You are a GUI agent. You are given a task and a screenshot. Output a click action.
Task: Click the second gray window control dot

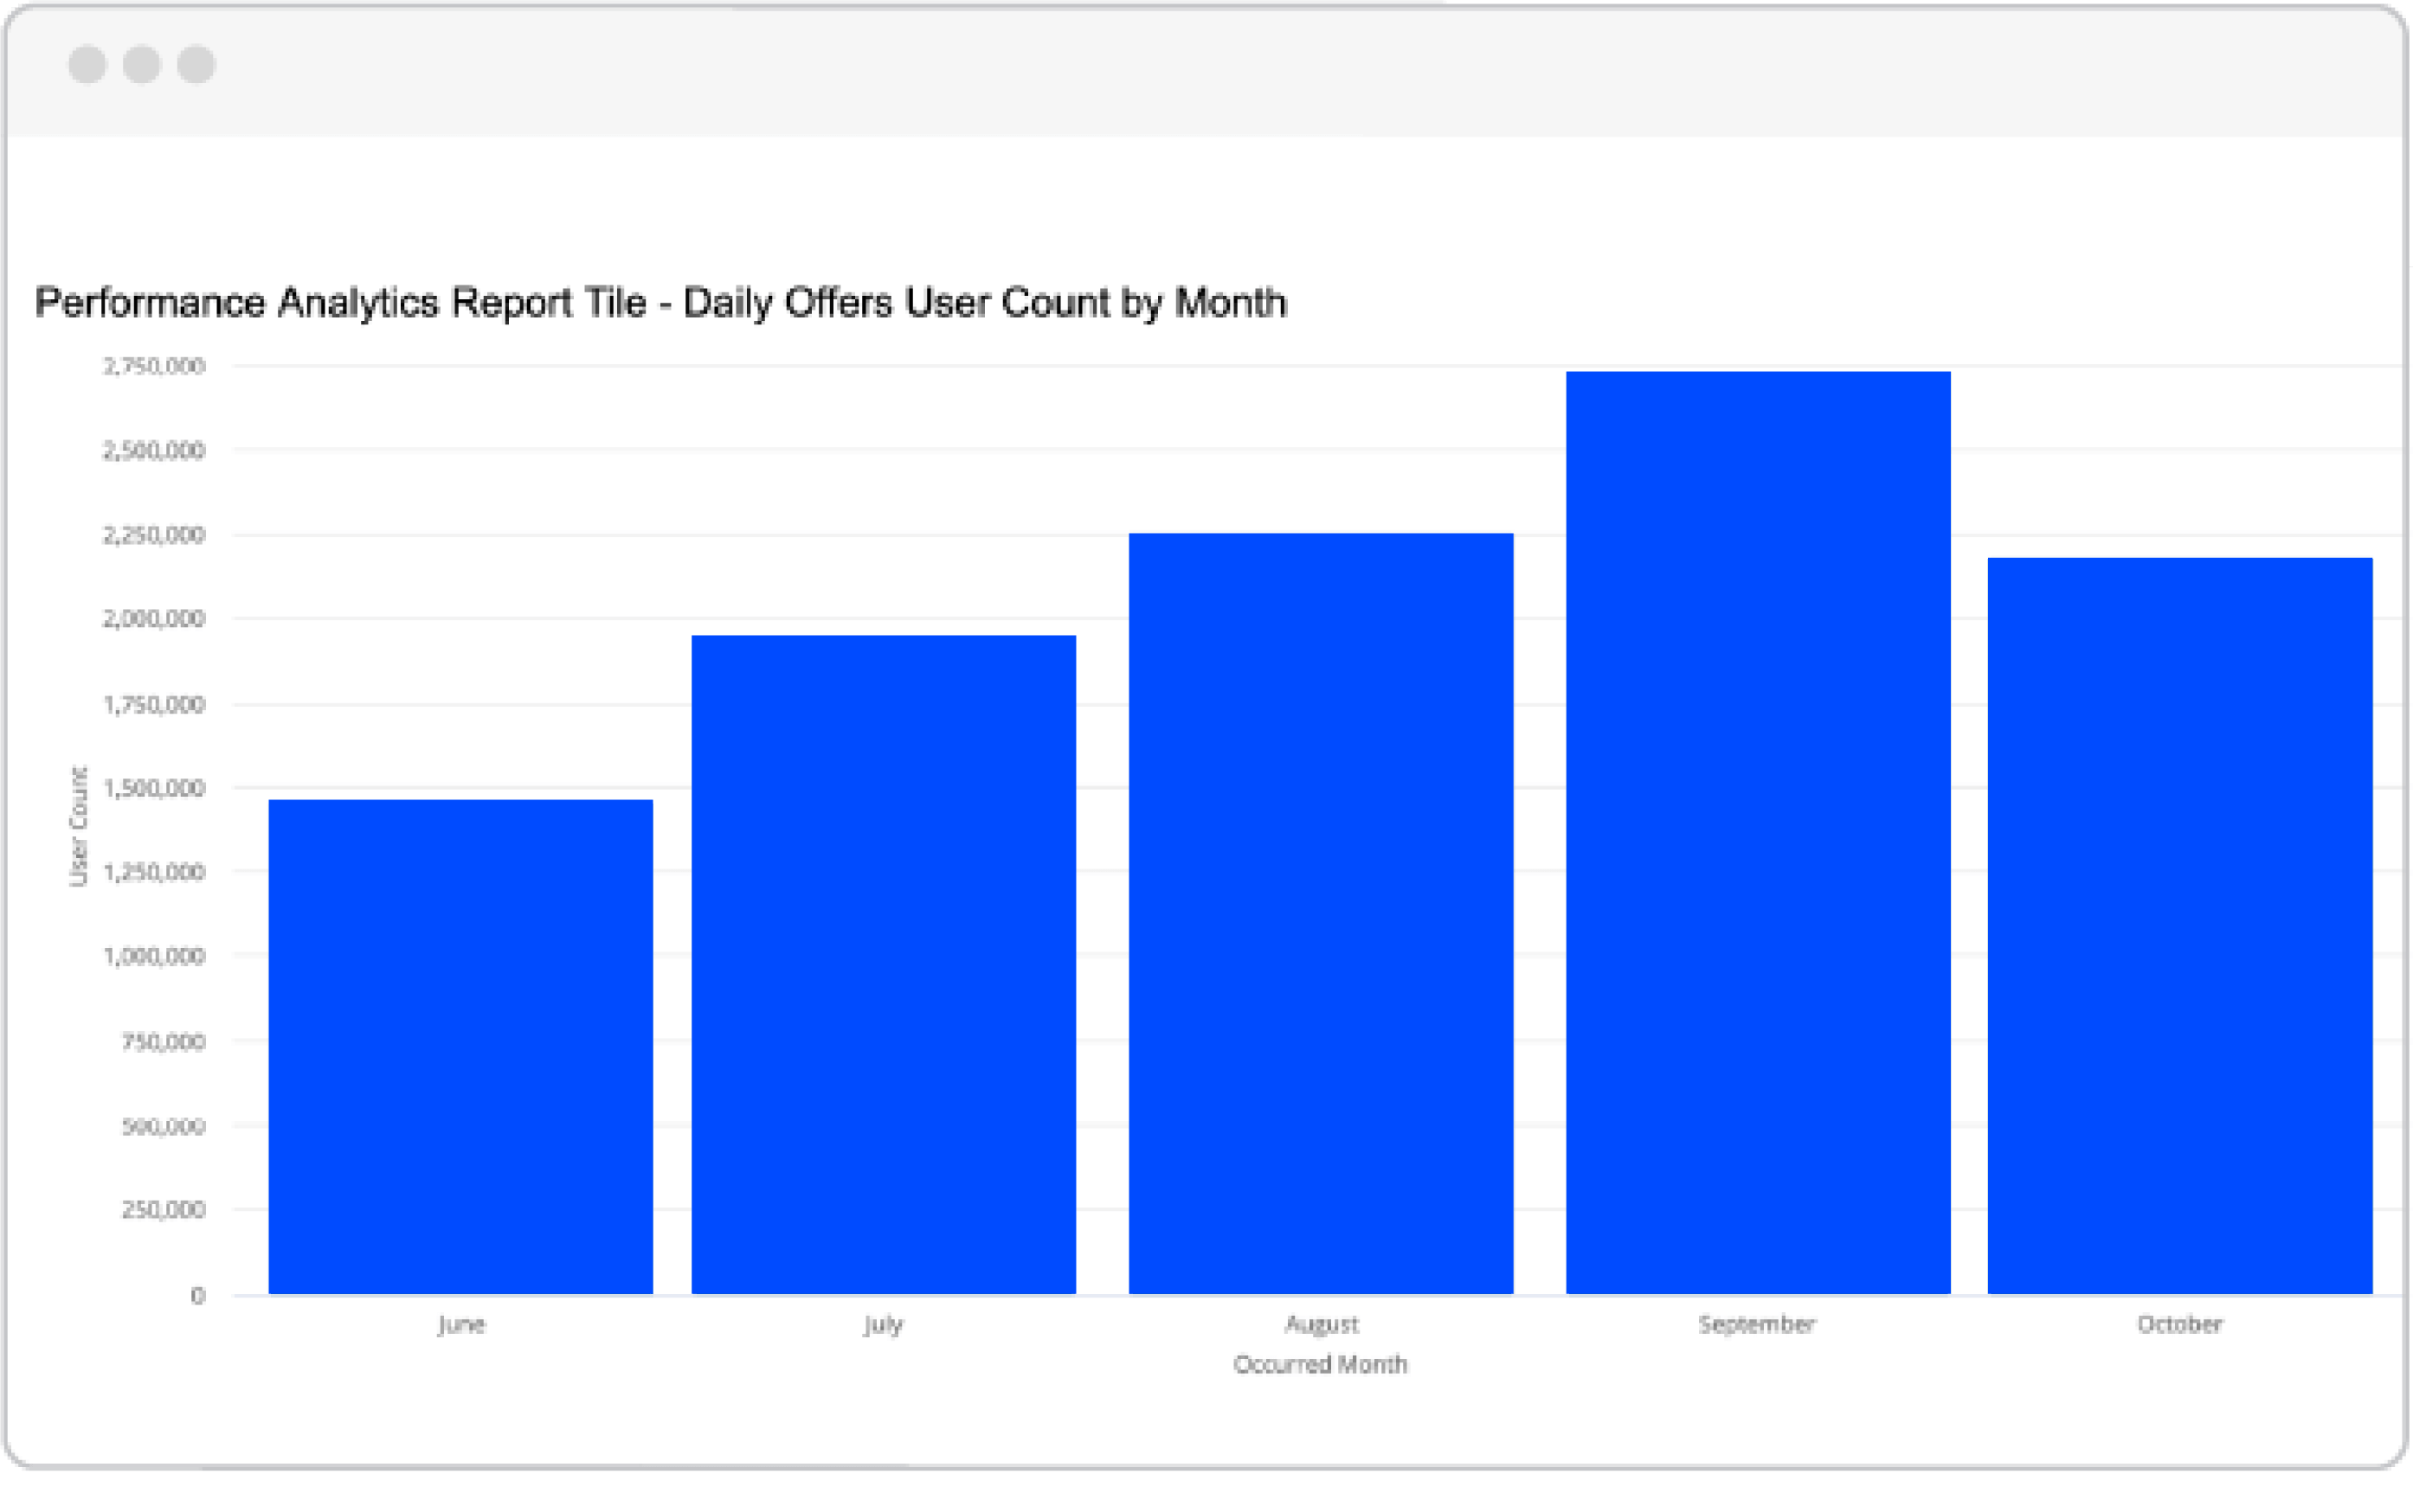141,64
